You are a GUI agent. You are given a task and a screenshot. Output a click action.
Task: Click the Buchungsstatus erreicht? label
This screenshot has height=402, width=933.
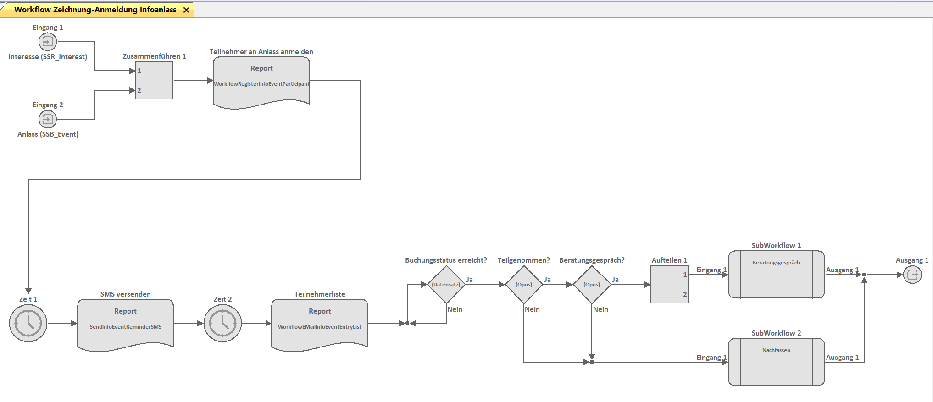[446, 260]
